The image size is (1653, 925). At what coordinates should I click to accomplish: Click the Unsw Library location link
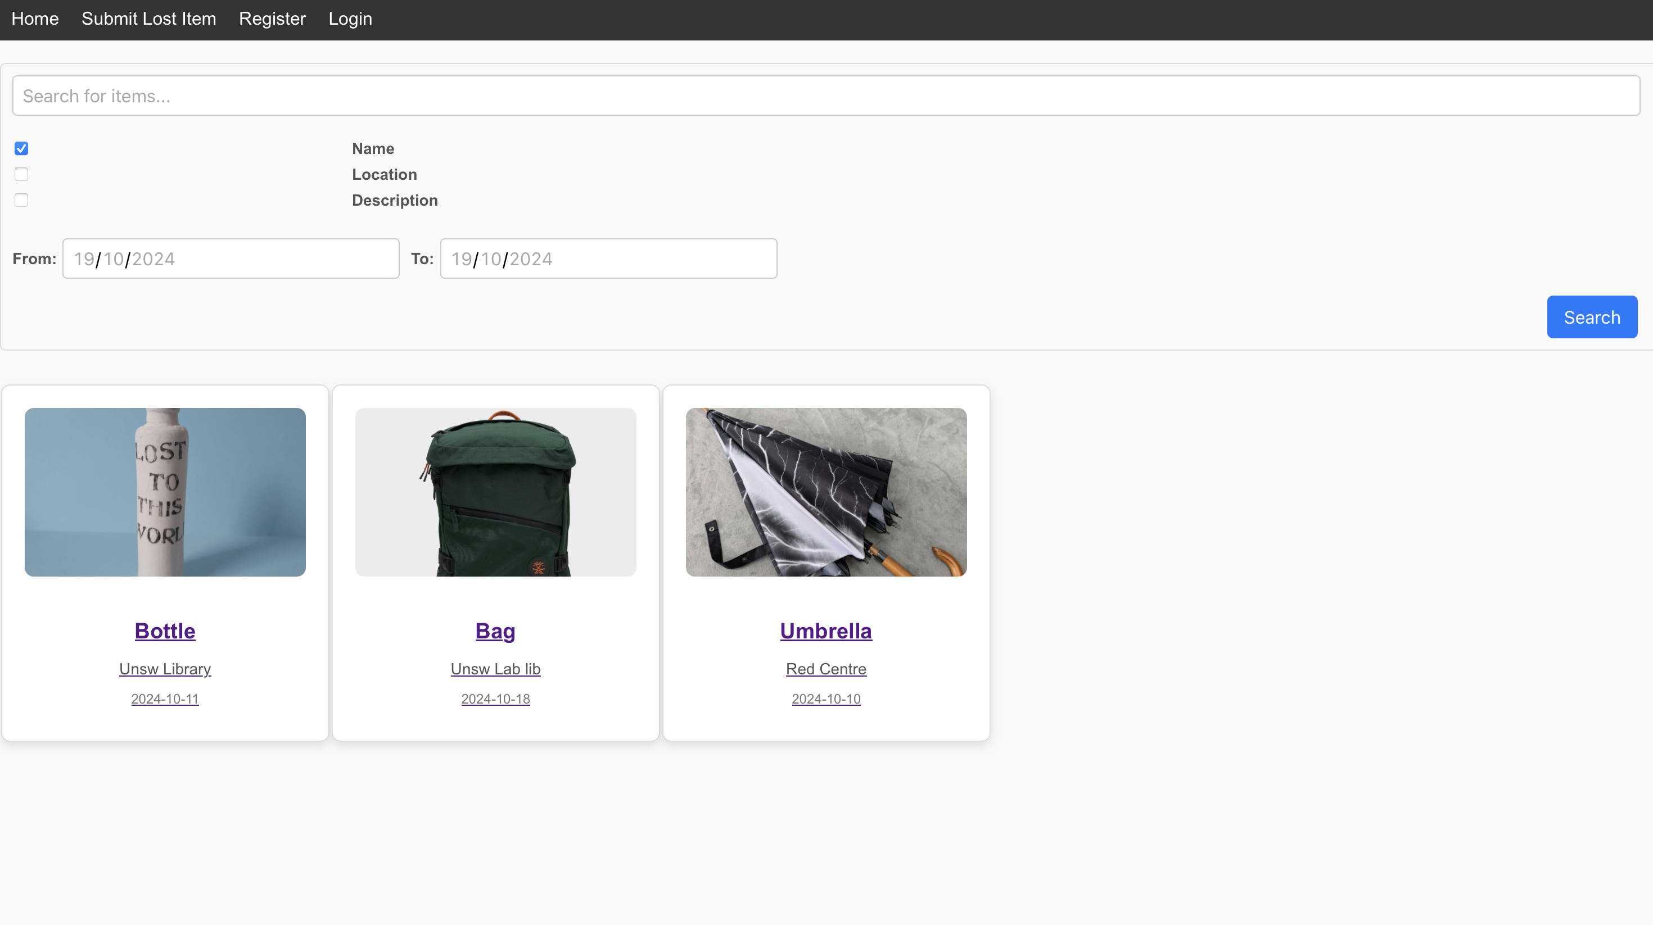pyautogui.click(x=165, y=668)
